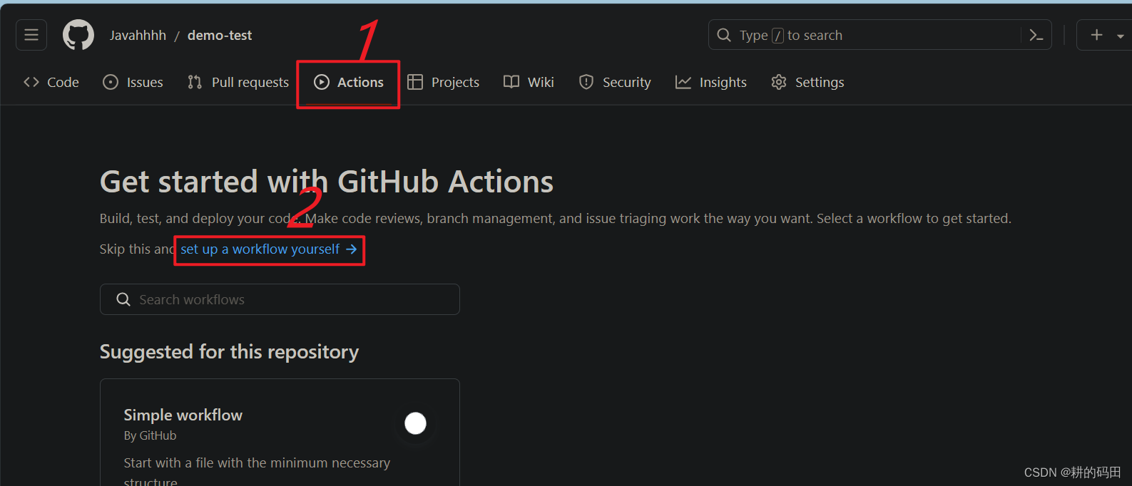1132x486 pixels.
Task: Open the Pull requests tab
Action: click(238, 82)
